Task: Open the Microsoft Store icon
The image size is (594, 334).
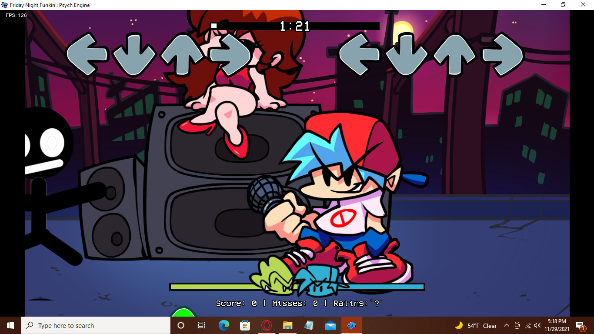Action: 245,325
